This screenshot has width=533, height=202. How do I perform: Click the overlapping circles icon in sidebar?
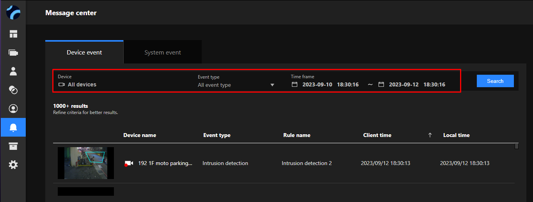[13, 90]
